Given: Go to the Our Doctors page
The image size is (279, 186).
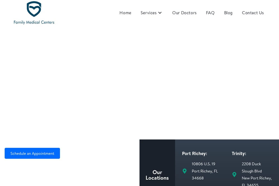Looking at the screenshot, I should click(184, 13).
